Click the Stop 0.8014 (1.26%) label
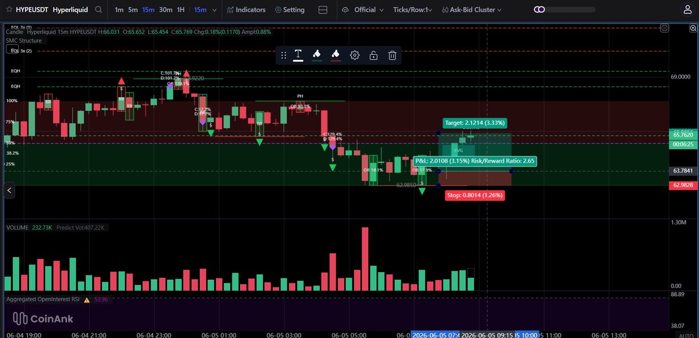Screen dimensions: 699x338 coord(475,196)
